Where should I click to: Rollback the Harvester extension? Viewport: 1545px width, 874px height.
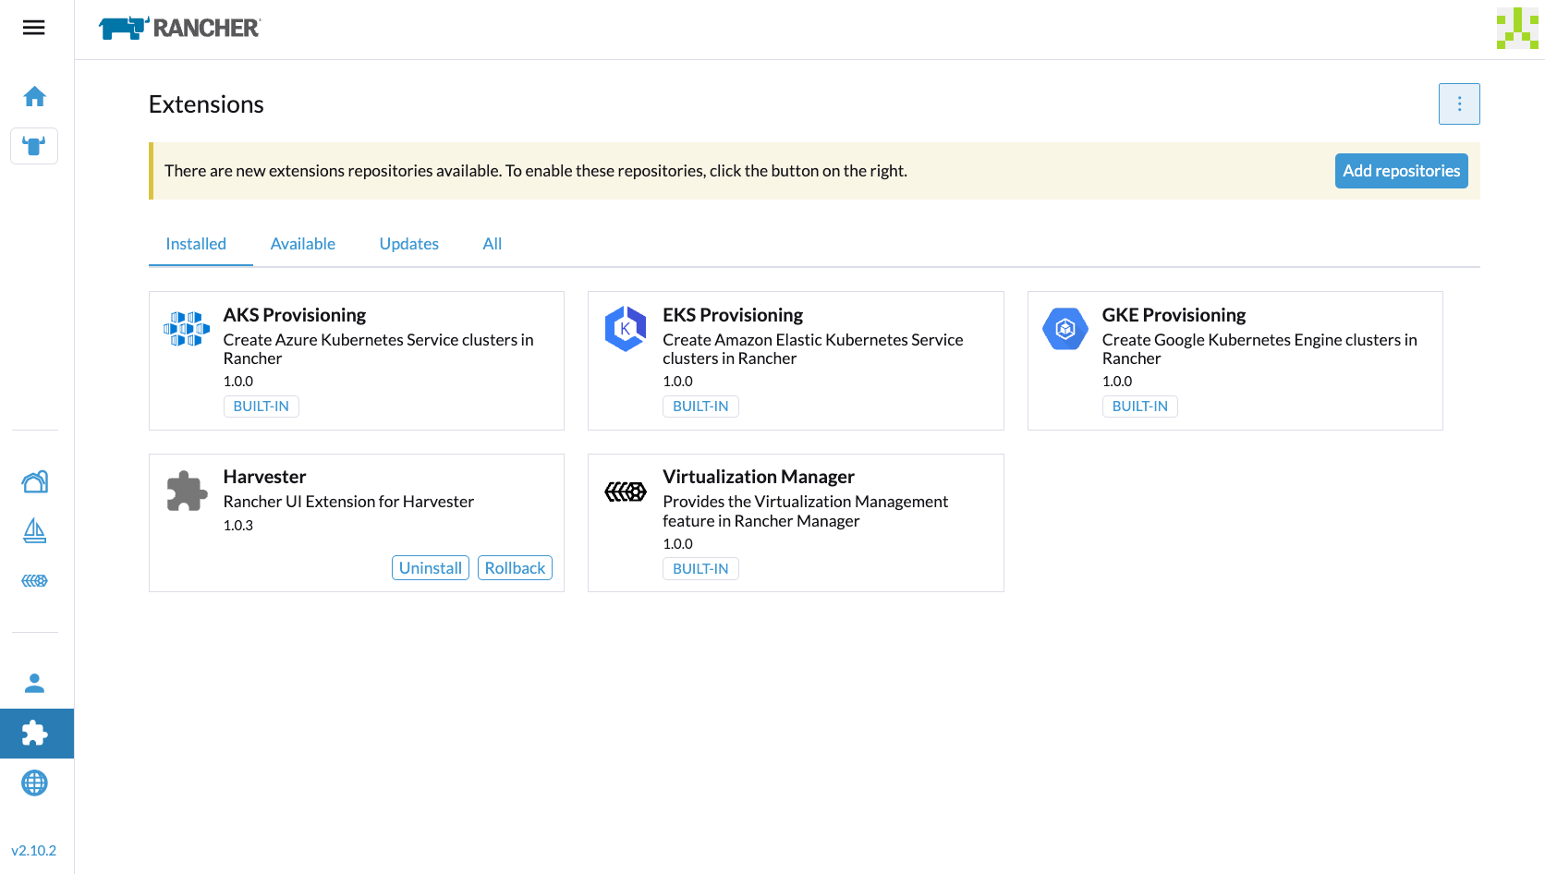point(515,568)
